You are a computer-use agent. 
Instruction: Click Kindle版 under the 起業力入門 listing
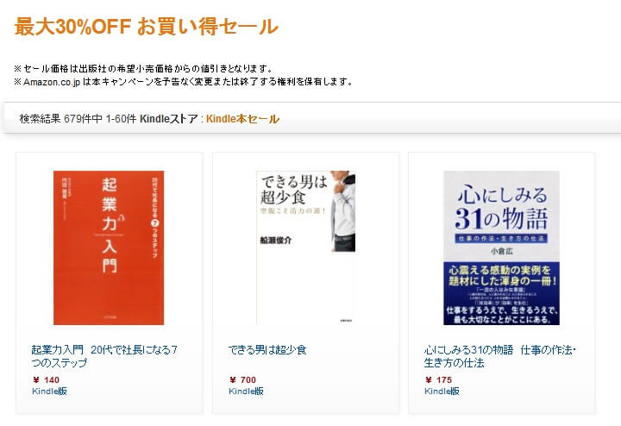pyautogui.click(x=49, y=392)
